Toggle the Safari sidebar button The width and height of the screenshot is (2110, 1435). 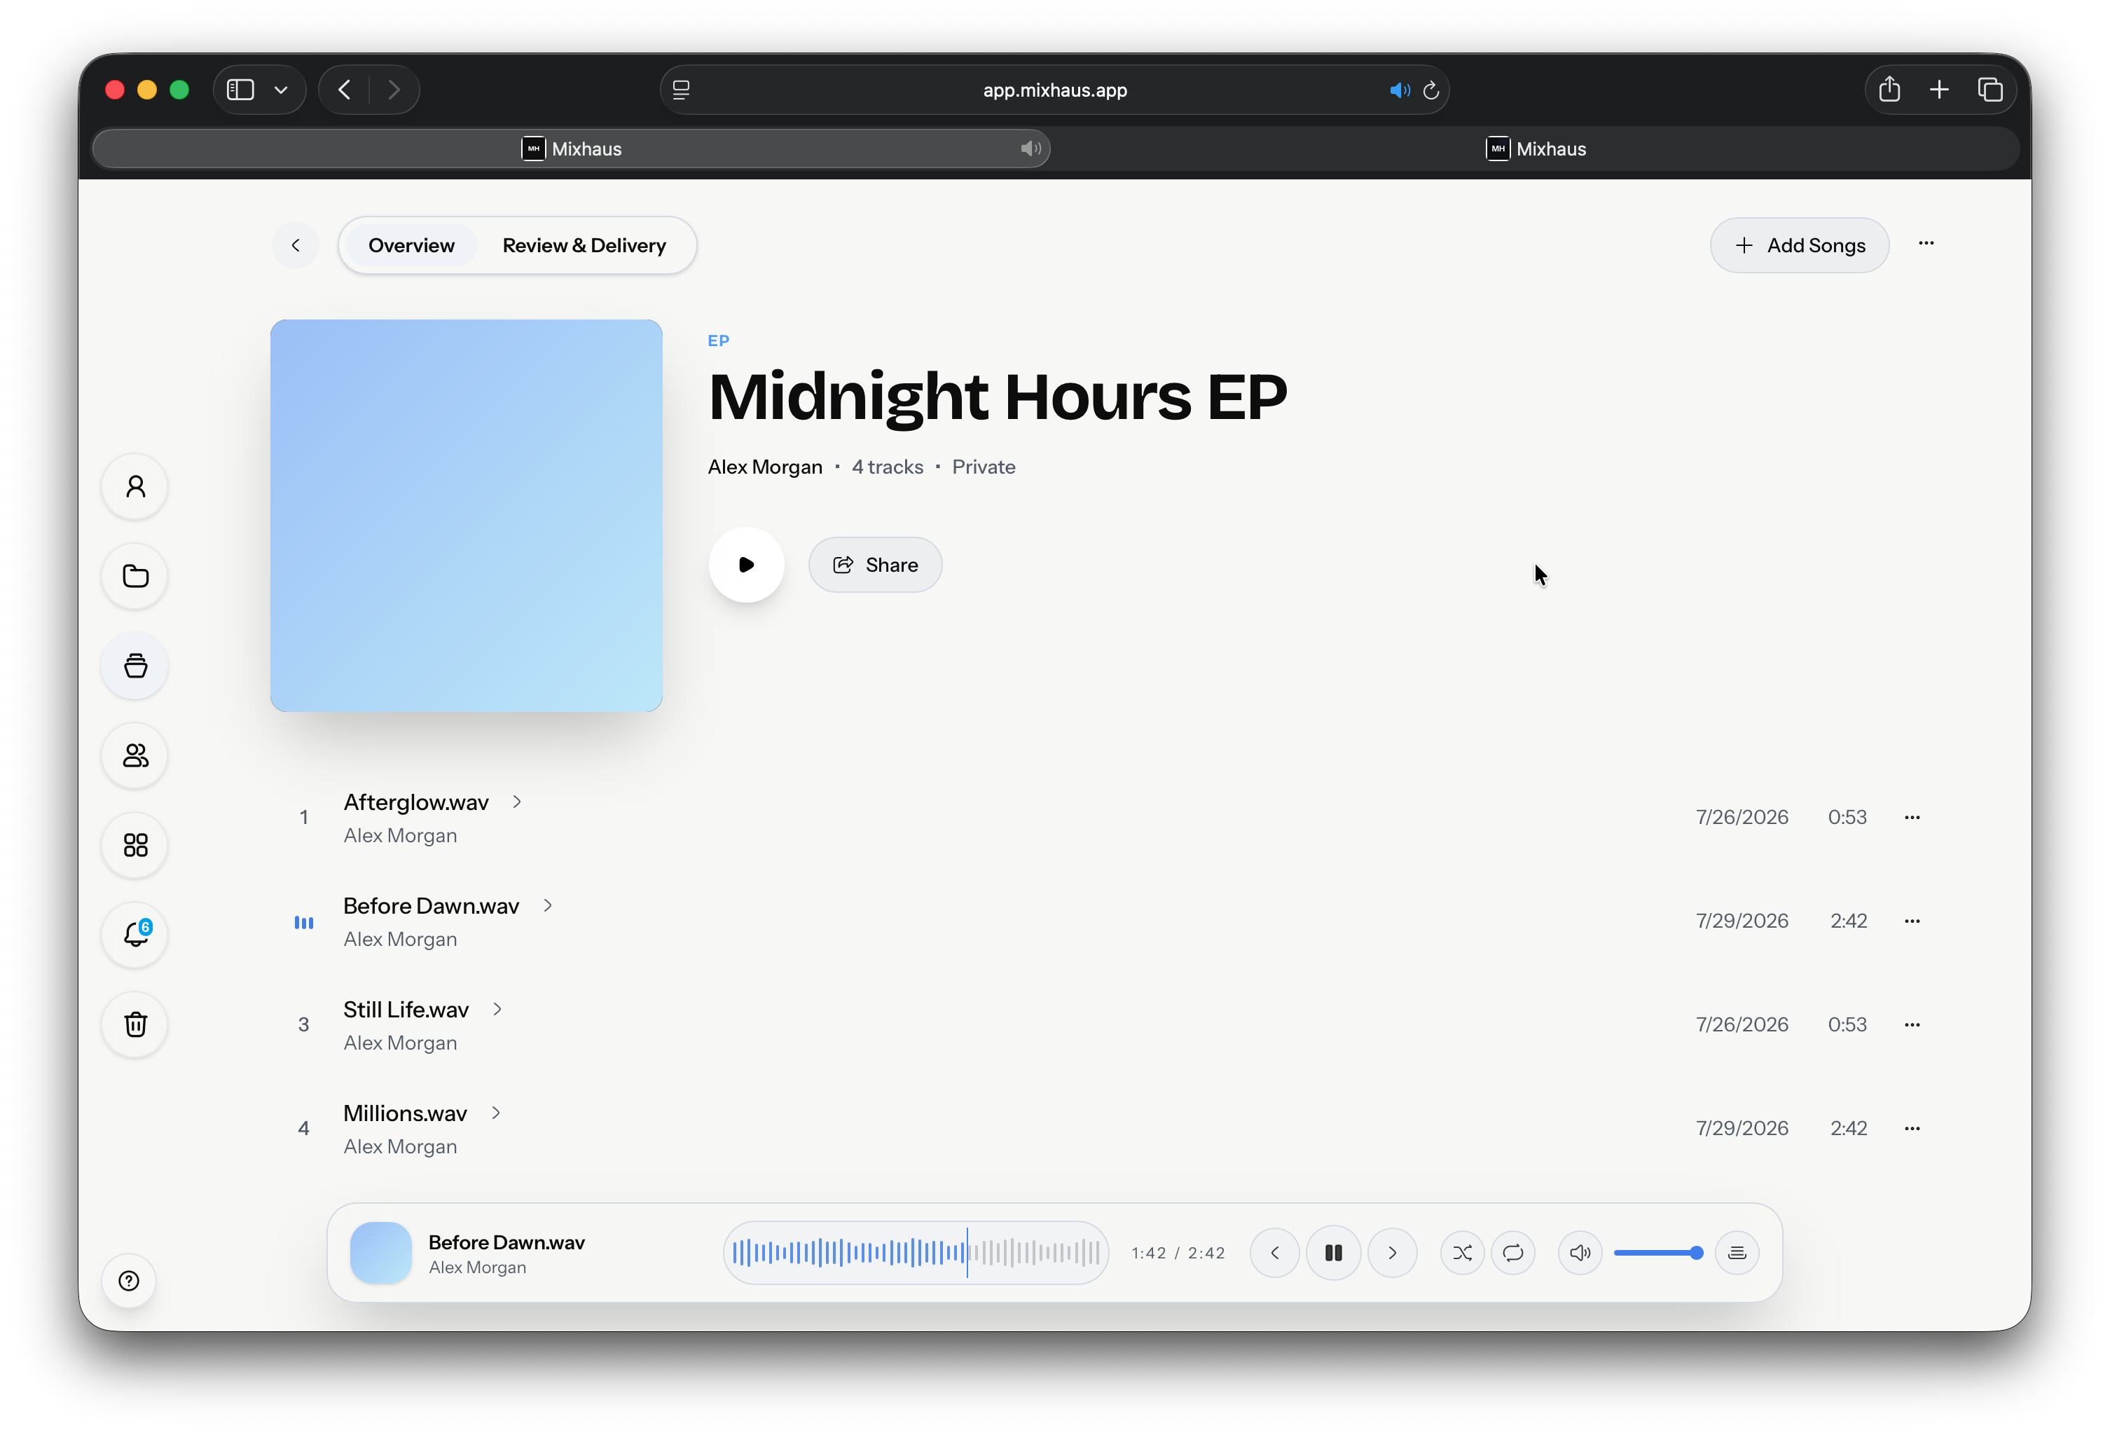tap(240, 90)
